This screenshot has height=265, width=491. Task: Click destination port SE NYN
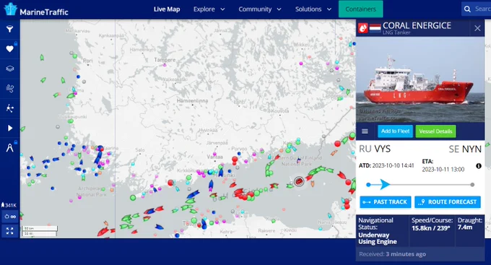465,149
